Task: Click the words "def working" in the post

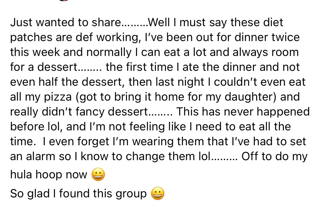Action: (106, 37)
